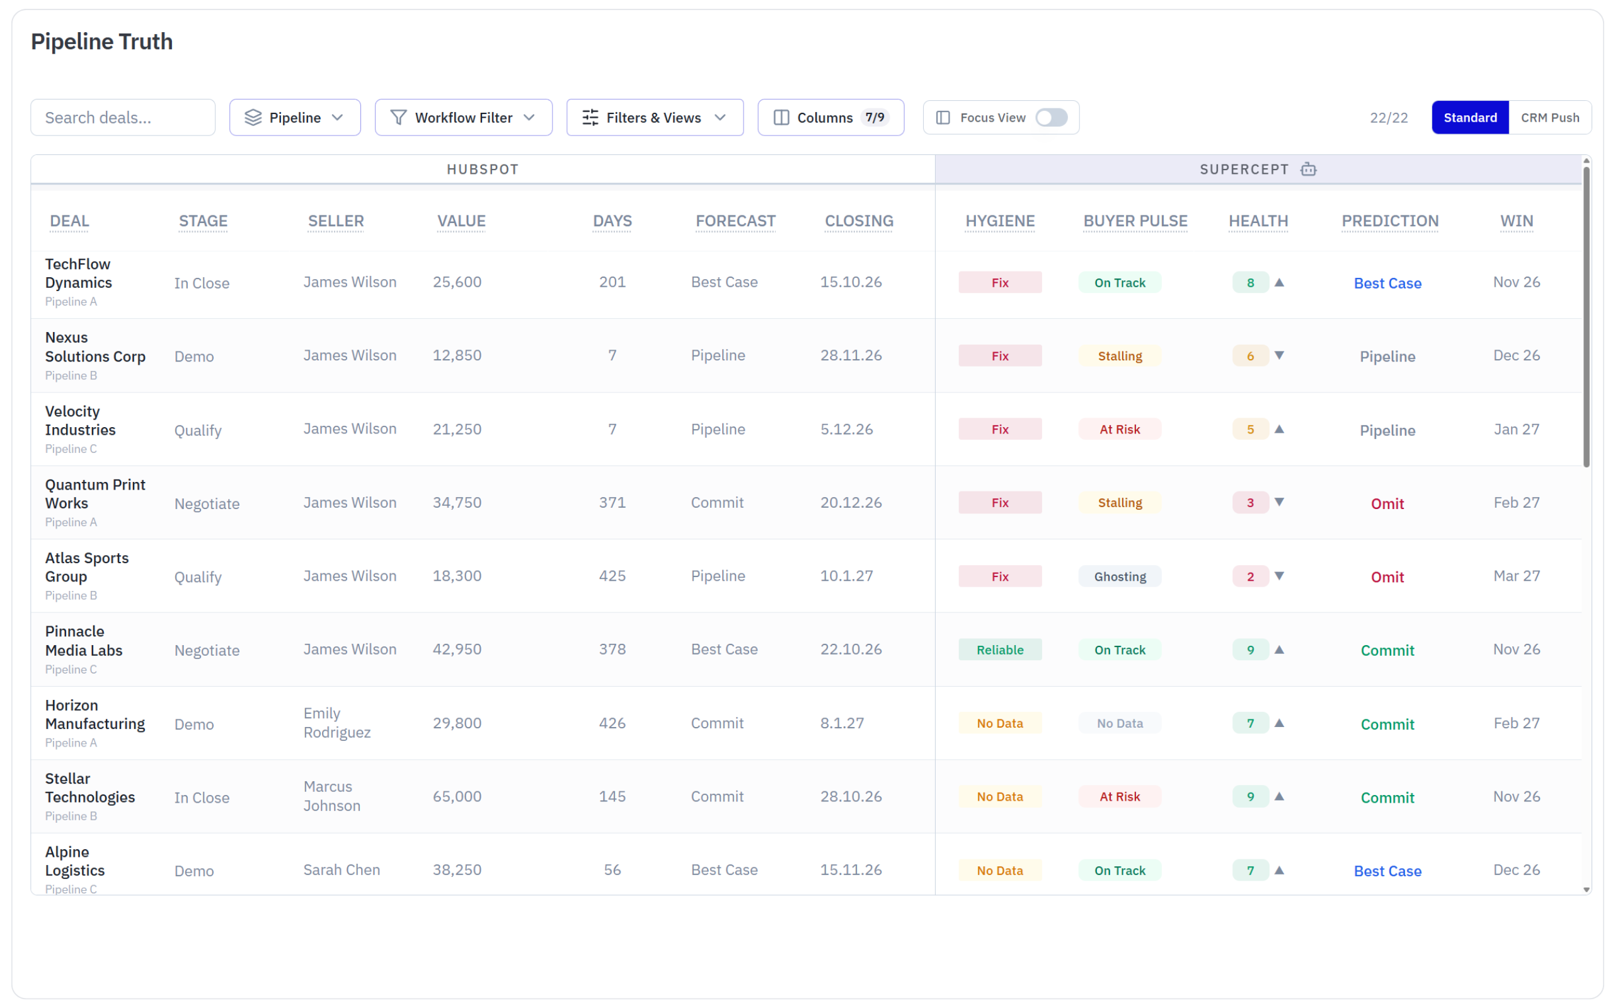Open the Atlas Sports Group deal

point(87,568)
